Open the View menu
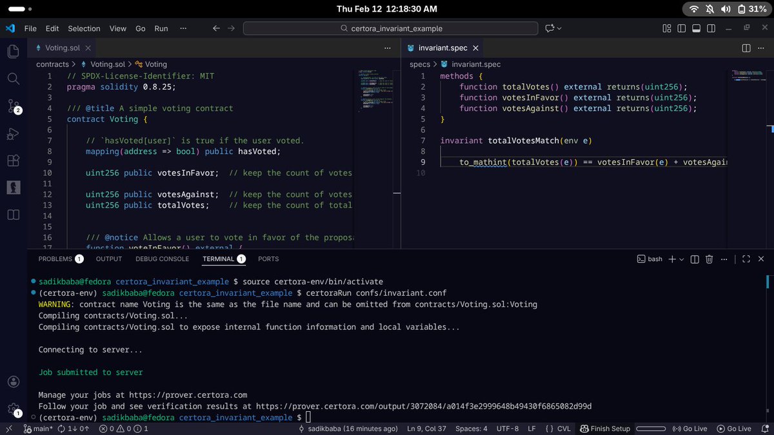The width and height of the screenshot is (774, 435). pos(118,28)
